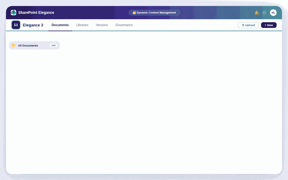Click the E3 site badge icon
The width and height of the screenshot is (288, 180).
[x=16, y=25]
